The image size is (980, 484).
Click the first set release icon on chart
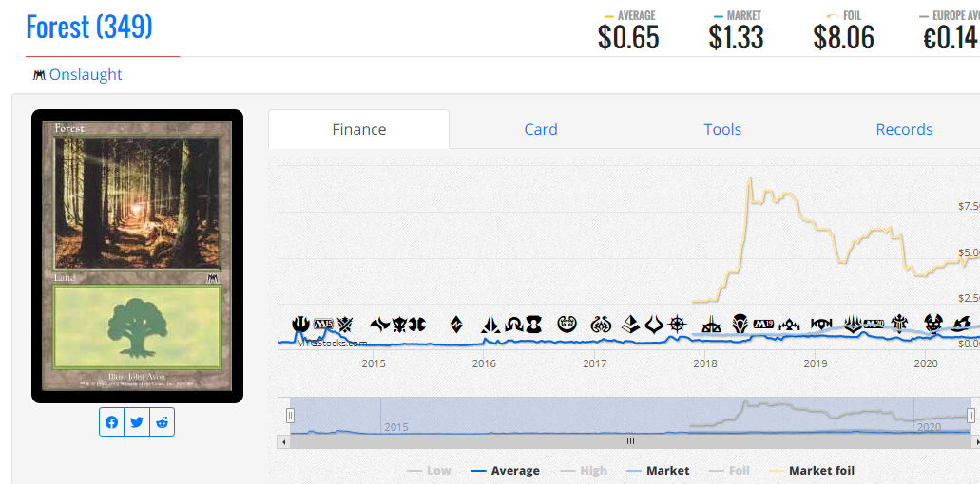click(x=300, y=325)
